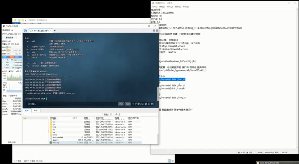The width and height of the screenshot is (299, 164).
Task: Click the refresh icon in file panel
Action: coord(111,115)
